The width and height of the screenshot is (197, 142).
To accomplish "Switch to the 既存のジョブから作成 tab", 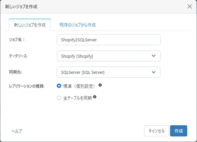I will click(77, 25).
